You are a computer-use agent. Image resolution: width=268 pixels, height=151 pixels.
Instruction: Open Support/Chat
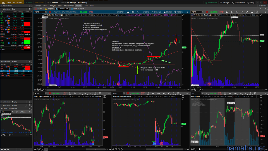click(238, 3)
